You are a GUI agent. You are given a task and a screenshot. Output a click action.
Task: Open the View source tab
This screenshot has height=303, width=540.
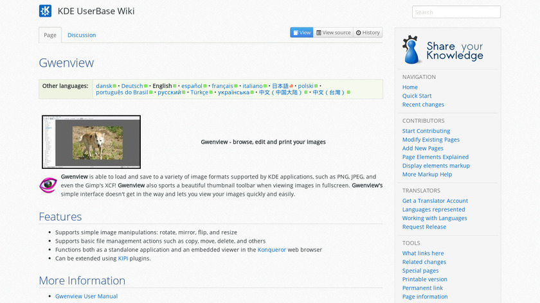334,33
